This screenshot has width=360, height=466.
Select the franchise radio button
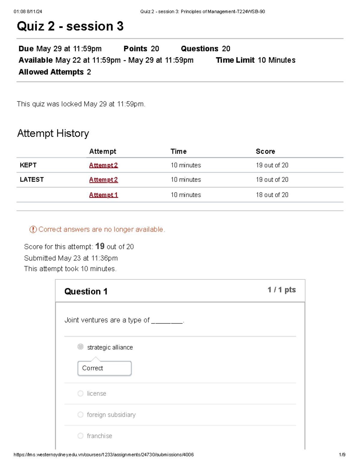80,436
